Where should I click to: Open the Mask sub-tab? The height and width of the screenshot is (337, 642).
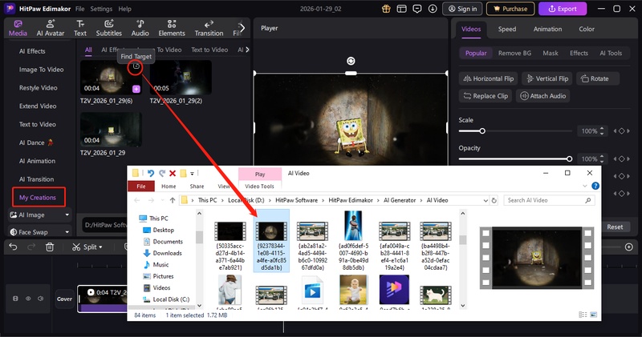click(551, 53)
